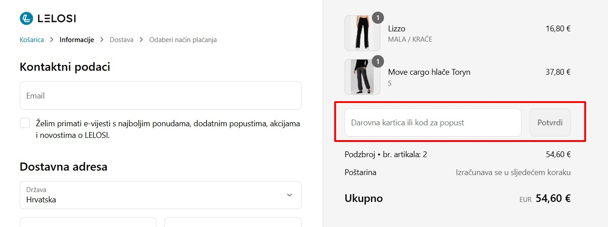The height and width of the screenshot is (227, 608).
Task: Focus the Darovna kartica discount code field
Action: click(432, 122)
